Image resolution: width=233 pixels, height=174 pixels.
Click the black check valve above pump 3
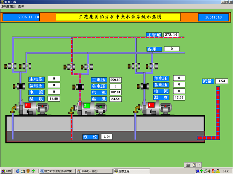[x=19, y=86]
